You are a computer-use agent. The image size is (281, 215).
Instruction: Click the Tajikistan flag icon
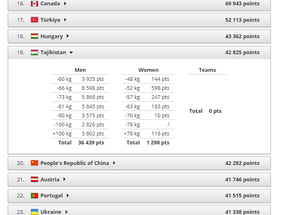35,53
